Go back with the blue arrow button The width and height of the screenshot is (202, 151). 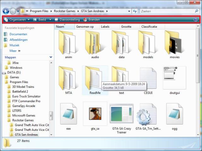coord(6,11)
